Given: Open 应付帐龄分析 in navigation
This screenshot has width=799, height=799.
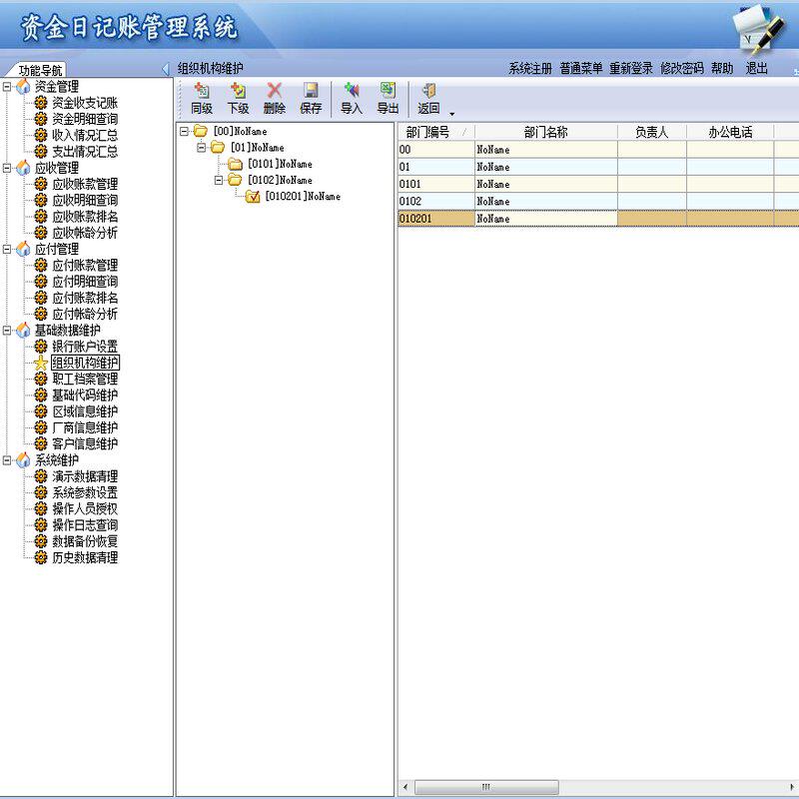Looking at the screenshot, I should tap(85, 314).
